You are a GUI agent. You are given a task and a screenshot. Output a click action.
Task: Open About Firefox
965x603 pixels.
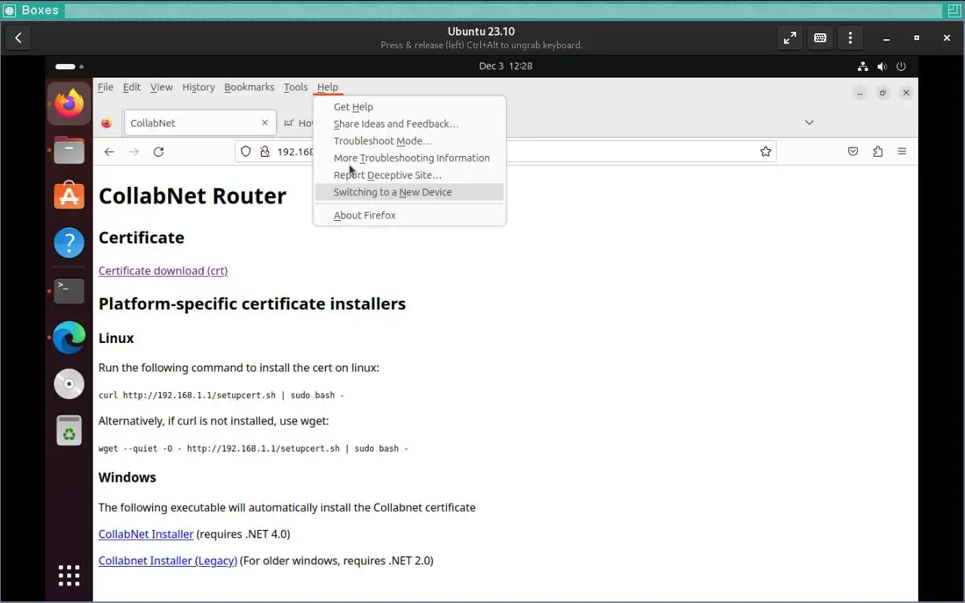[409, 216]
